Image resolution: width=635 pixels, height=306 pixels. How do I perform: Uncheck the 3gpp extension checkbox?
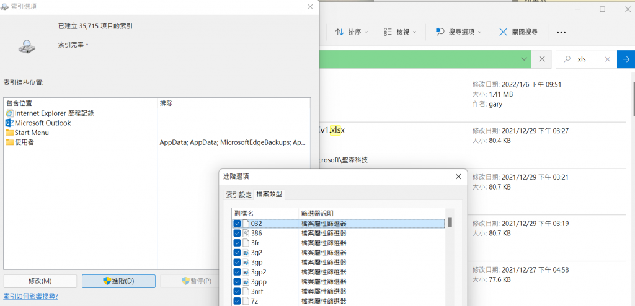point(237,282)
